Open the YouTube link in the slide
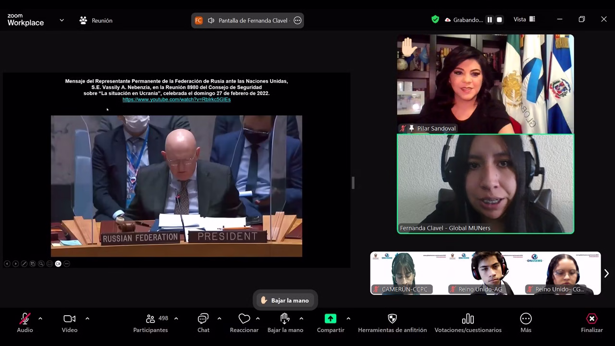Viewport: 615px width, 346px height. (x=176, y=99)
